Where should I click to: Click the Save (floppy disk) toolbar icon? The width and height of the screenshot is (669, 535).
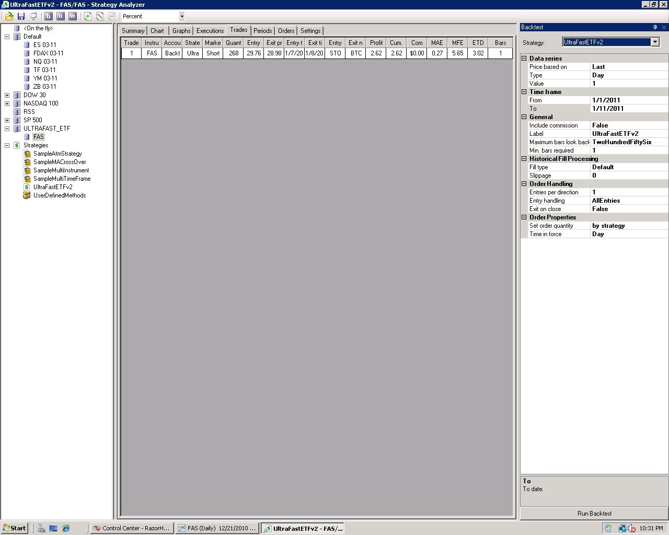(x=21, y=16)
